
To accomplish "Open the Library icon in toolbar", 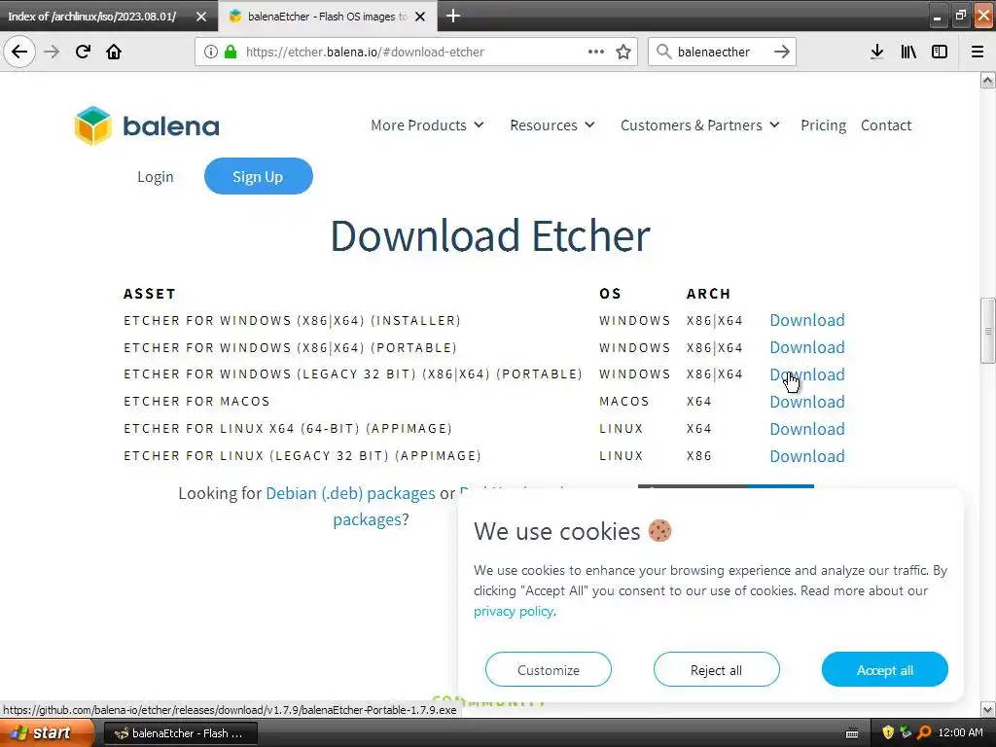I will coord(908,52).
